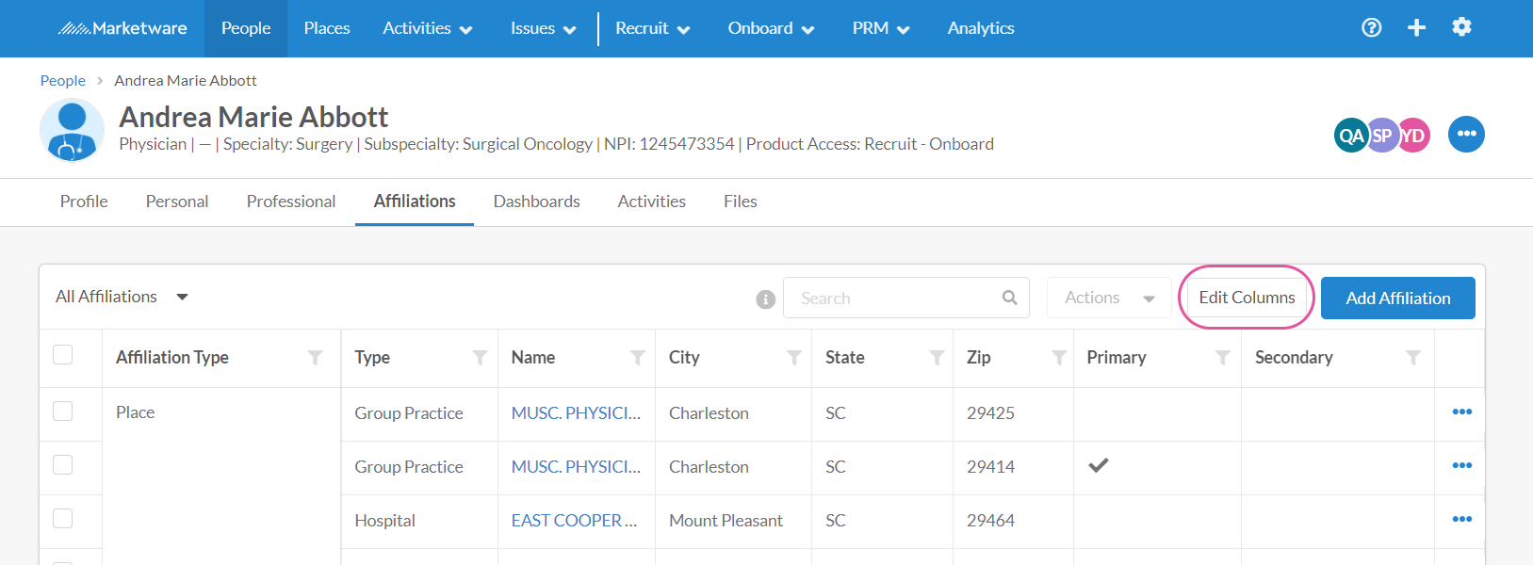Filter the Secondary column
Screen dimensions: 1533x565
tap(1413, 358)
